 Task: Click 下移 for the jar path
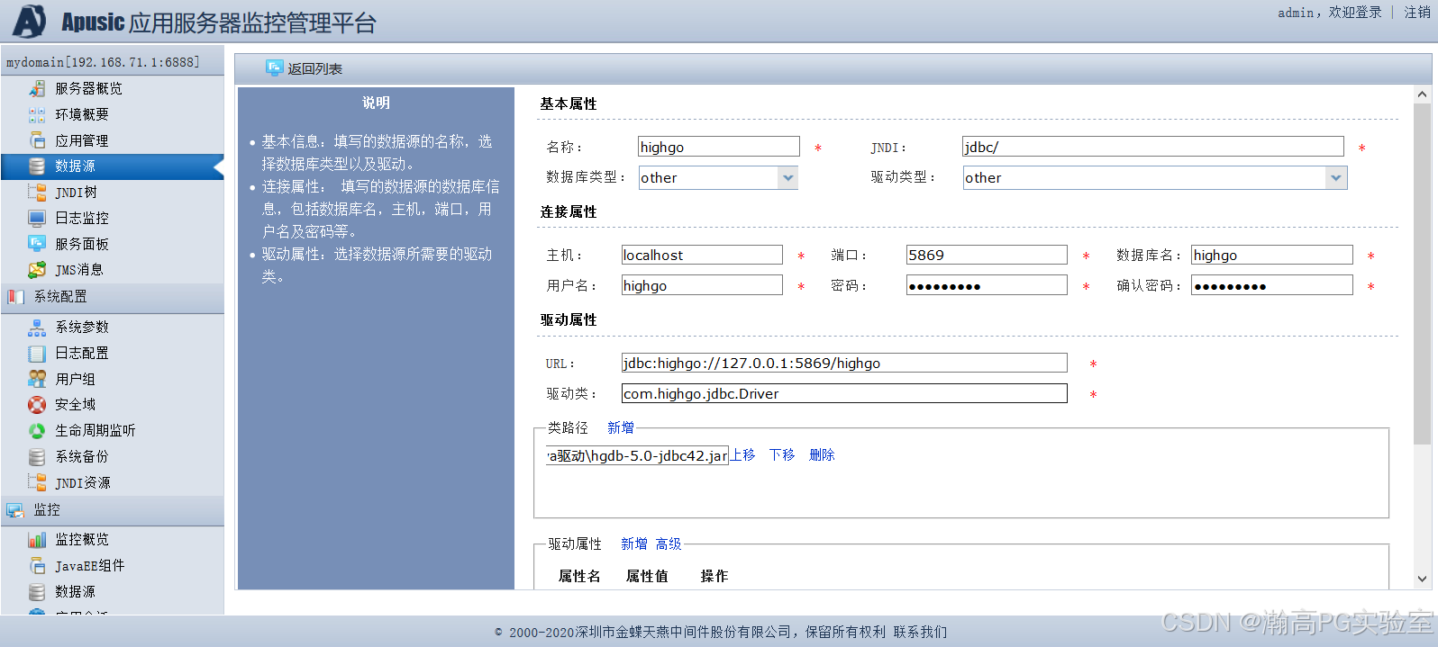tap(782, 454)
